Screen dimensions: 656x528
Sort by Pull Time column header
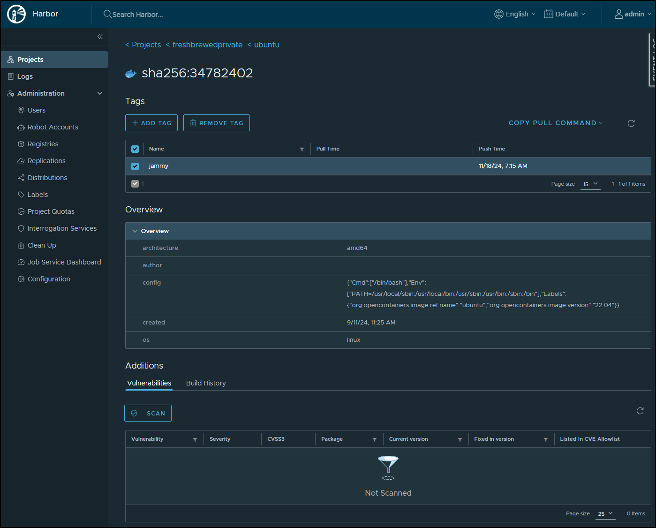pos(328,149)
